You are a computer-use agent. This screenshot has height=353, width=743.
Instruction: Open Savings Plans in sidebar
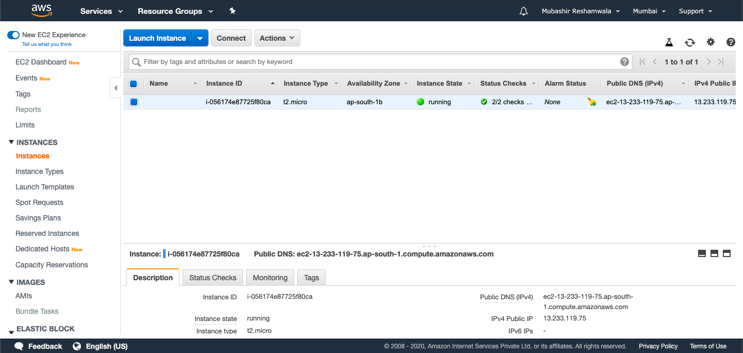click(38, 218)
